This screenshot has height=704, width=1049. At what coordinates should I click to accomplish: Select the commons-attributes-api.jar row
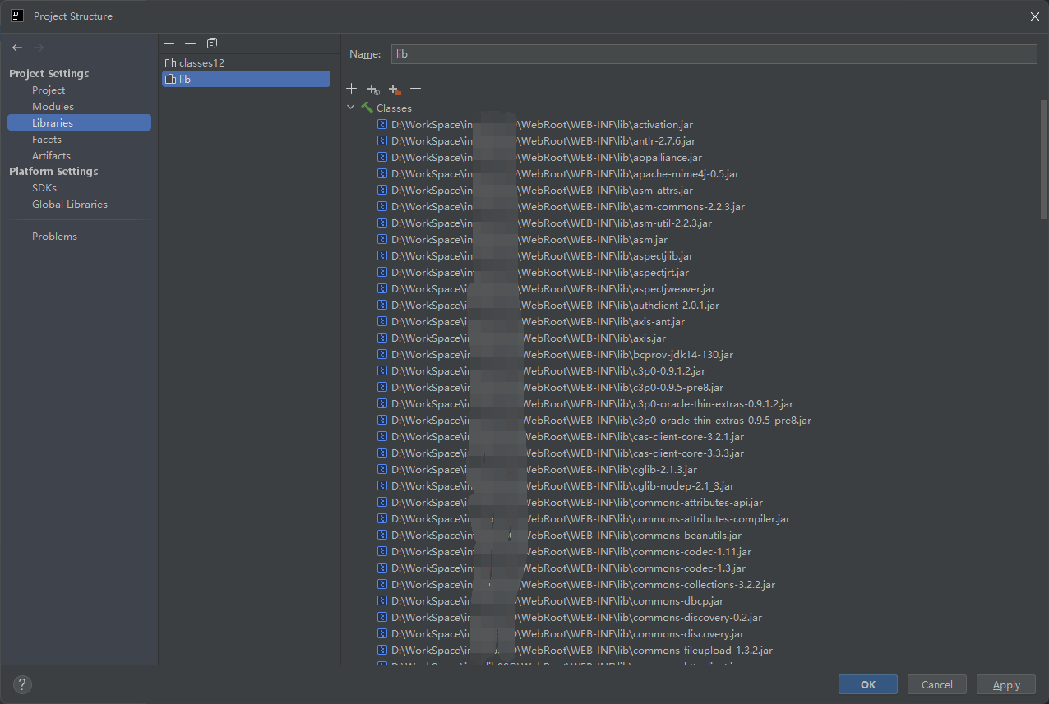tap(570, 502)
